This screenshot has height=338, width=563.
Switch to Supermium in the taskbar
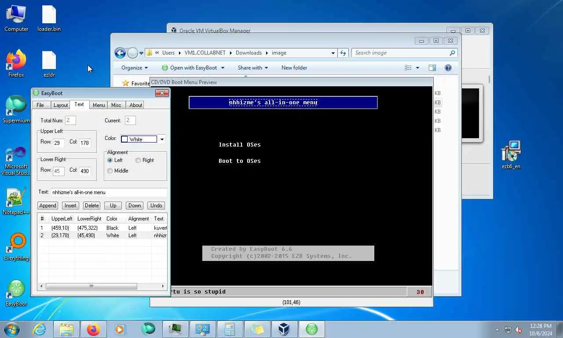[148, 329]
